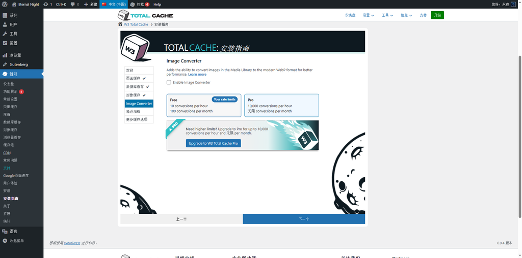Select the 页面缓存 step in the guide
This screenshot has width=522, height=258.
coord(139,78)
